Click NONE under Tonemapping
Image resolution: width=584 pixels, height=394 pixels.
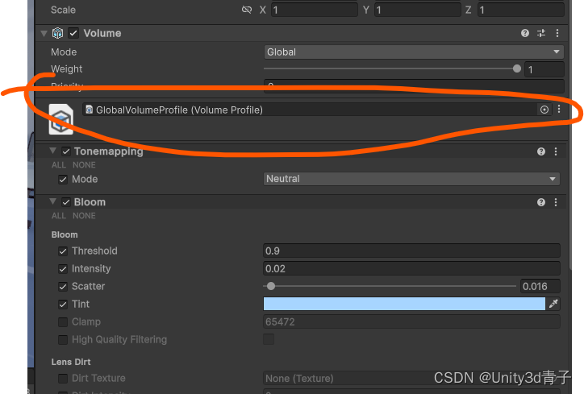coord(84,165)
